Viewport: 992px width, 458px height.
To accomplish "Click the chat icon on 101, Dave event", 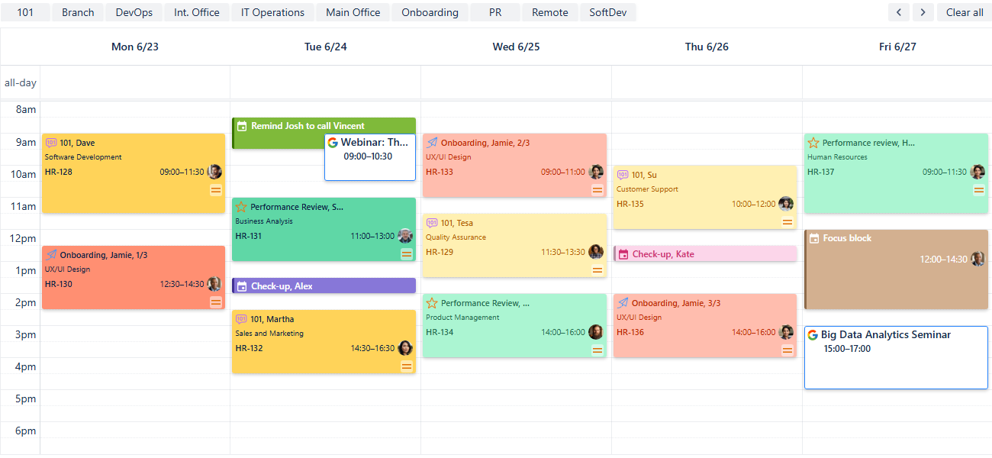I will coord(51,143).
